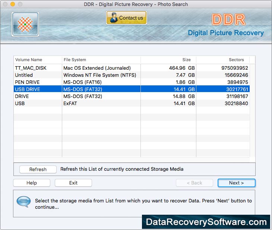
Task: Click the Refresh button
Action: click(x=38, y=169)
